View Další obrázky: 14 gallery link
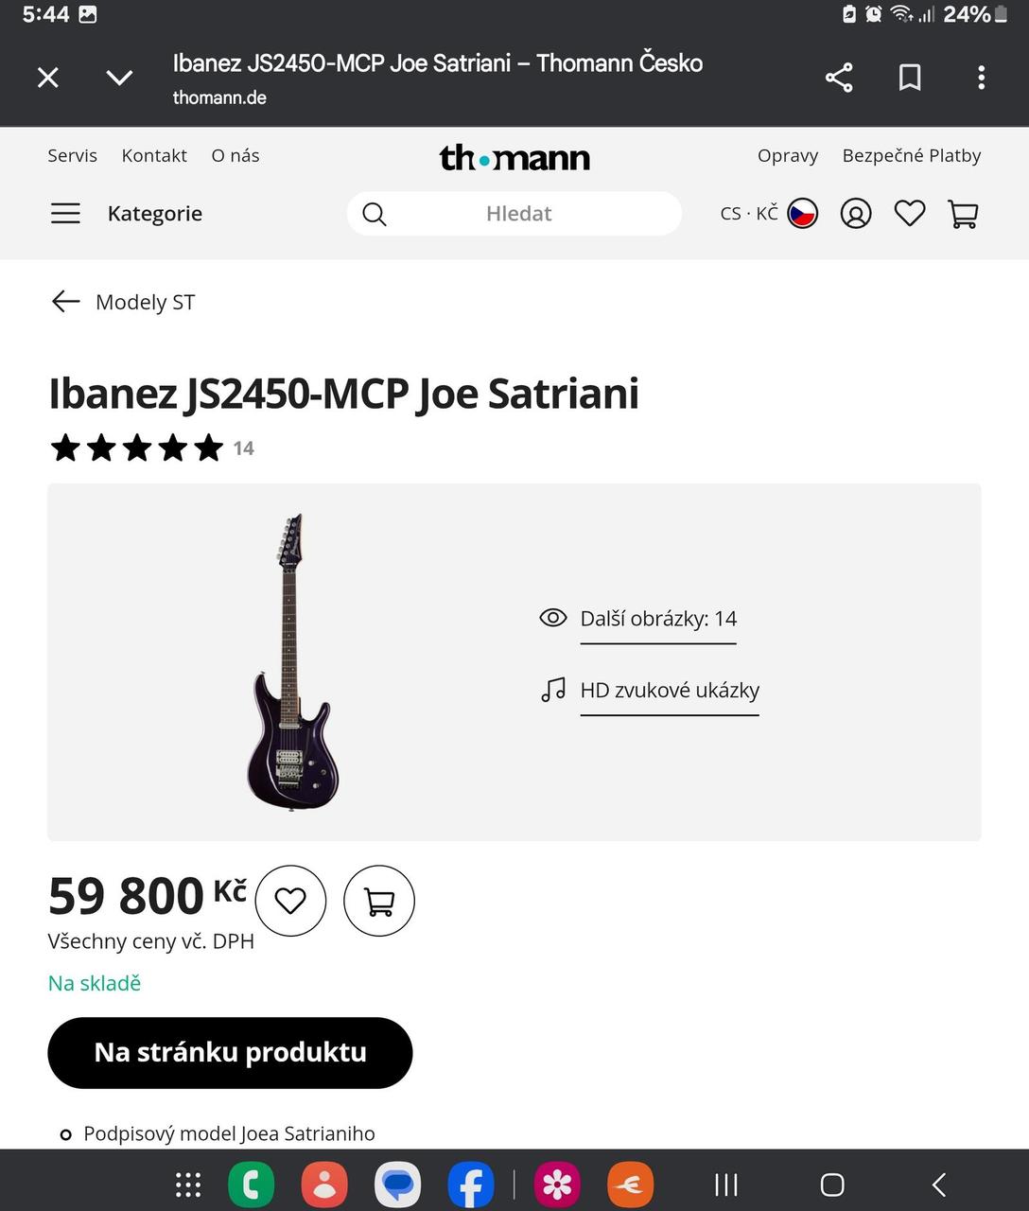 click(658, 619)
